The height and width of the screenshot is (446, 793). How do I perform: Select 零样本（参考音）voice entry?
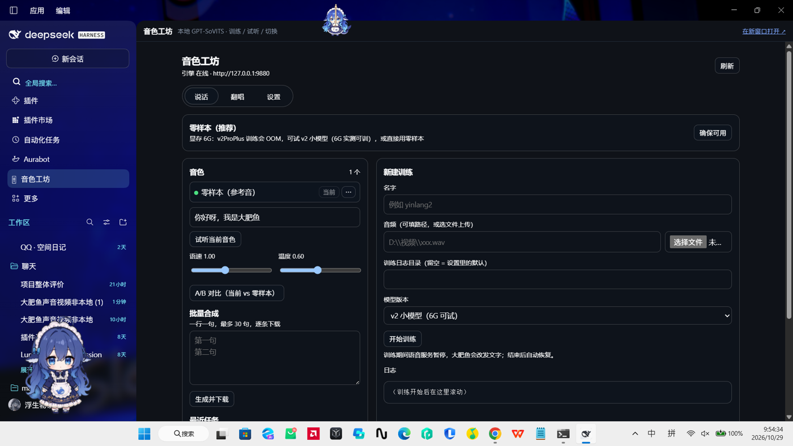[275, 192]
